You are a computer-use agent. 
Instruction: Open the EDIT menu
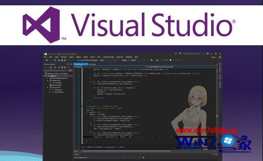[x=51, y=57]
